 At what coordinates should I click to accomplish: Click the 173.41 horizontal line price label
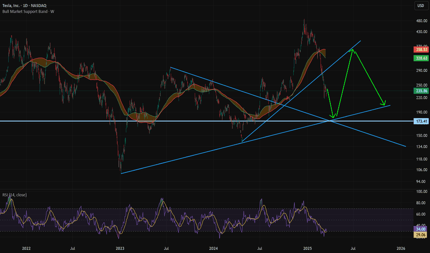421,121
